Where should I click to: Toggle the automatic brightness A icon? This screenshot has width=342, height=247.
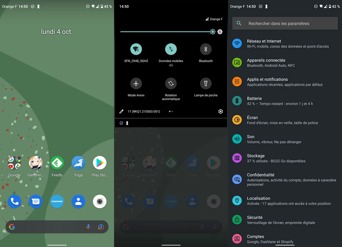220,32
